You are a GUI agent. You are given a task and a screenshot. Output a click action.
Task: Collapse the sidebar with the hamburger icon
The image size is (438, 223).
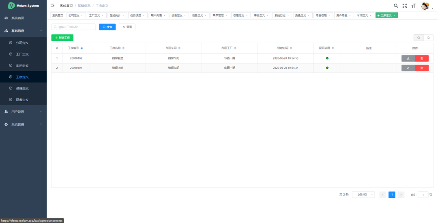[x=52, y=6]
